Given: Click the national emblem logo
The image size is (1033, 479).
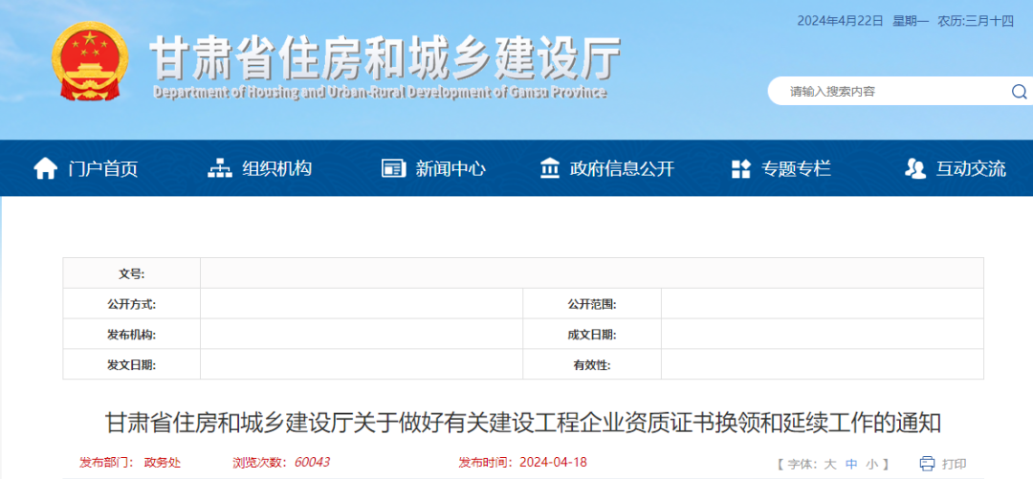Looking at the screenshot, I should tap(90, 60).
